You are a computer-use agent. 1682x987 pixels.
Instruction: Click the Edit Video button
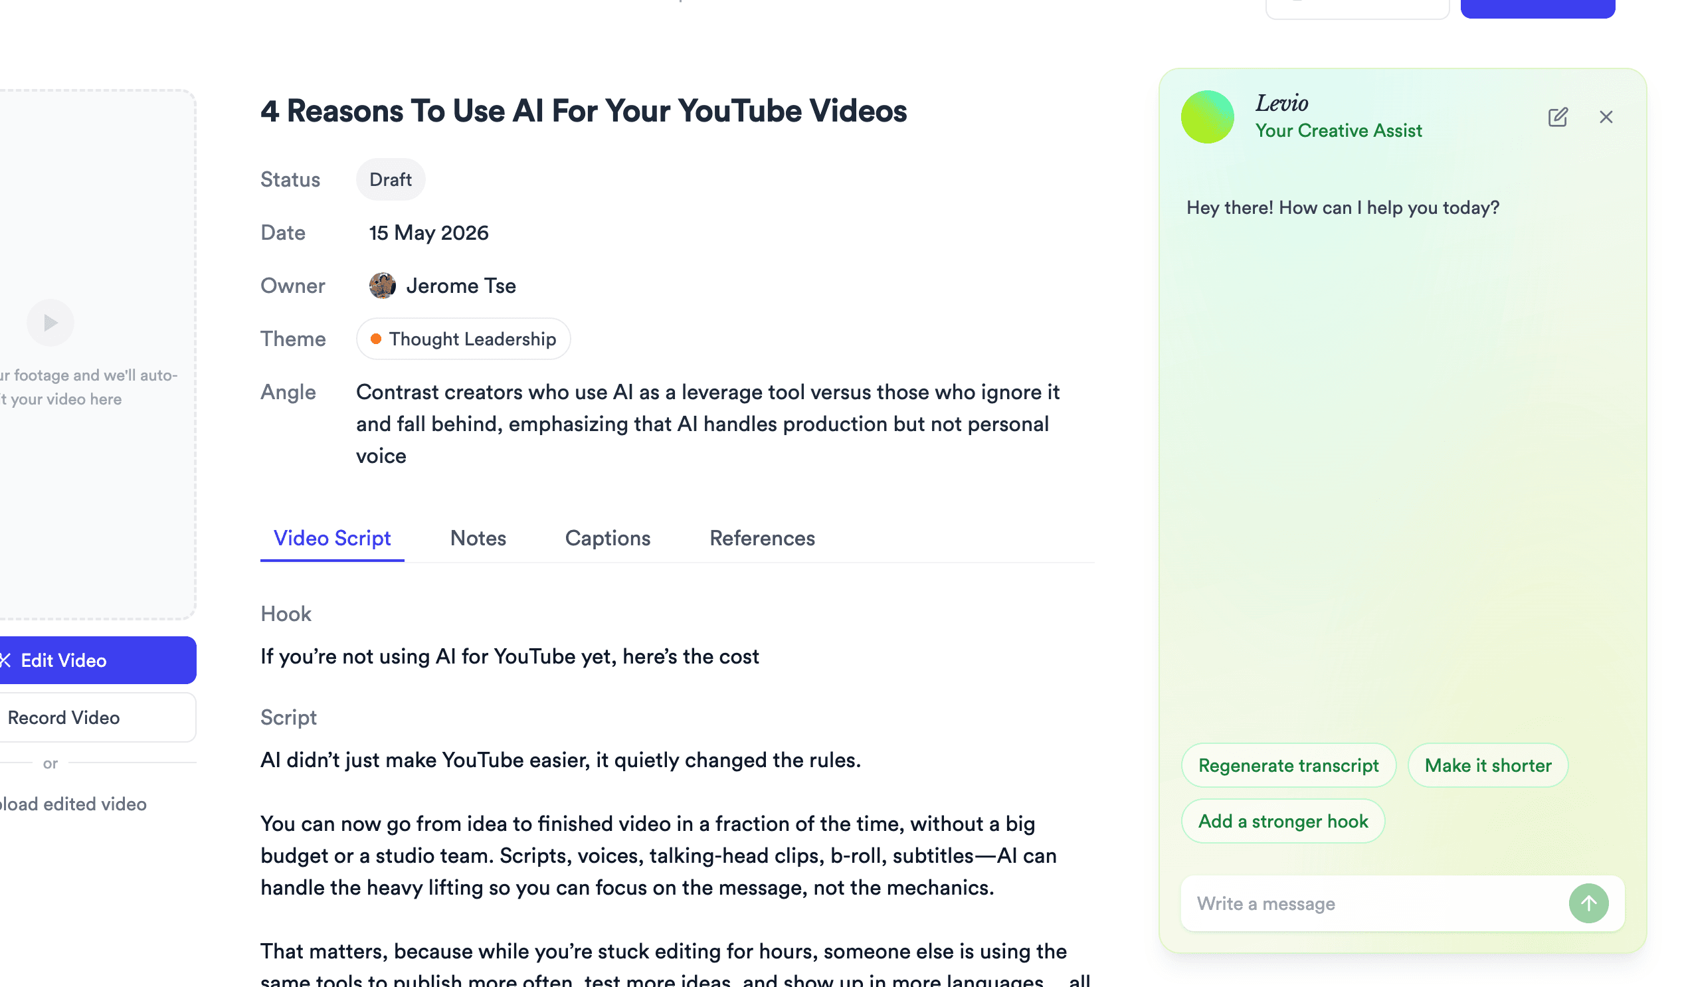[97, 660]
